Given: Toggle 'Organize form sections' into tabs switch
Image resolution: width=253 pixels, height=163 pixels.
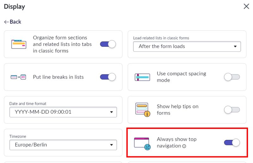Looking at the screenshot, I should point(108,44).
